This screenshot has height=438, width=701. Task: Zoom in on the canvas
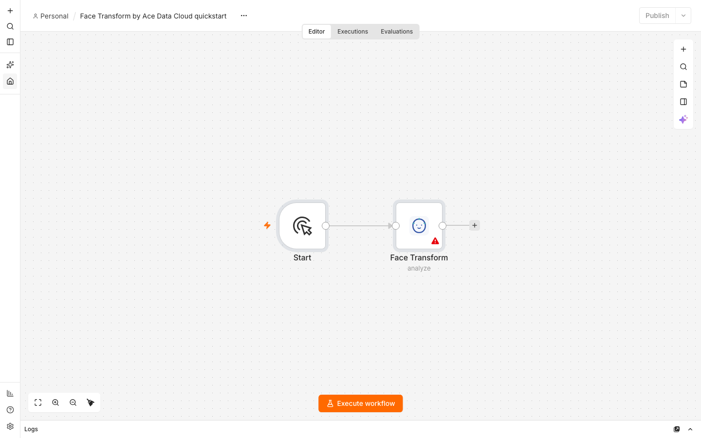pos(55,402)
